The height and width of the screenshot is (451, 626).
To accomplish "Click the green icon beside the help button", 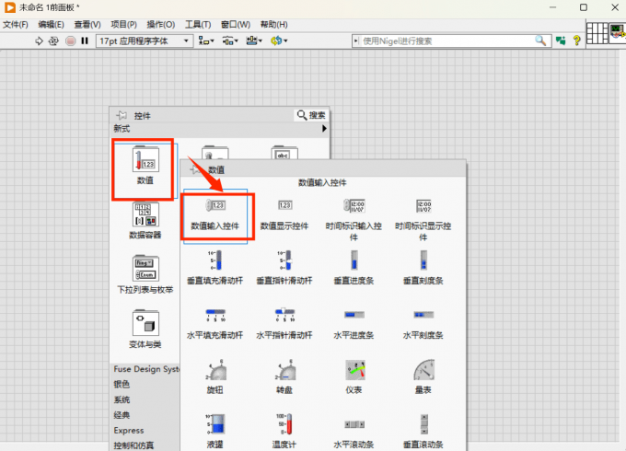I will pyautogui.click(x=561, y=40).
